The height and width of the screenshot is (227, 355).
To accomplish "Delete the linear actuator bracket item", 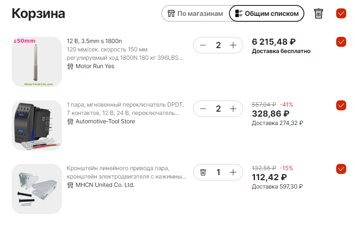I will coord(203,172).
